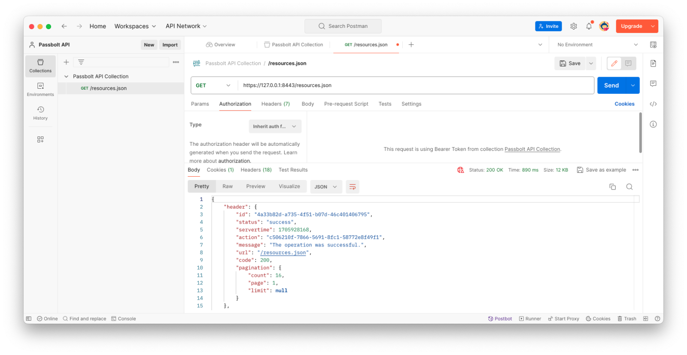The image size is (687, 355).
Task: Click the Invite button
Action: (x=548, y=26)
